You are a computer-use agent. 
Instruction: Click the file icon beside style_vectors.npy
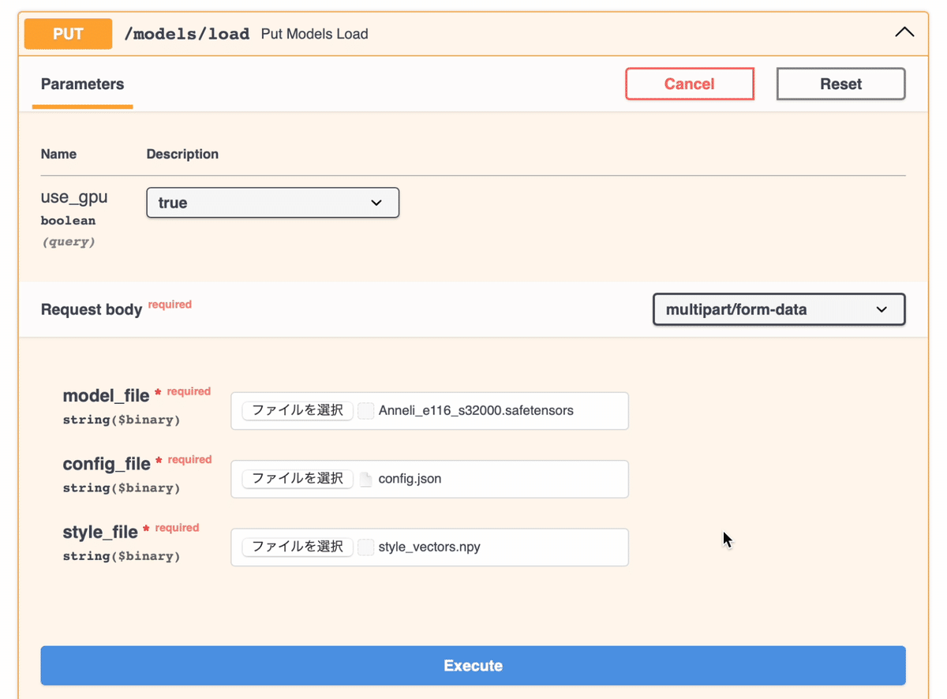pos(365,547)
